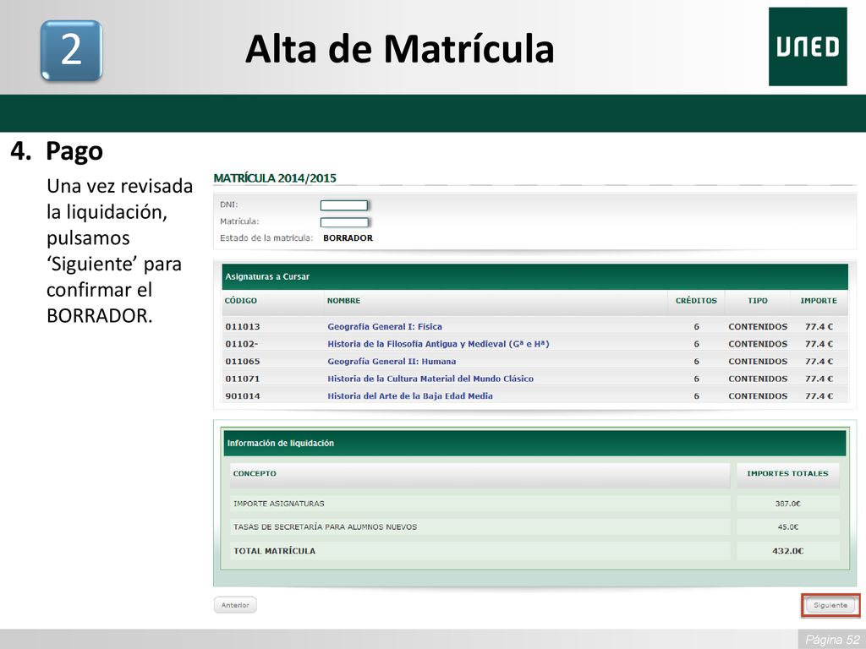This screenshot has height=649, width=866.
Task: Go back with the Anterior button
Action: pos(235,605)
